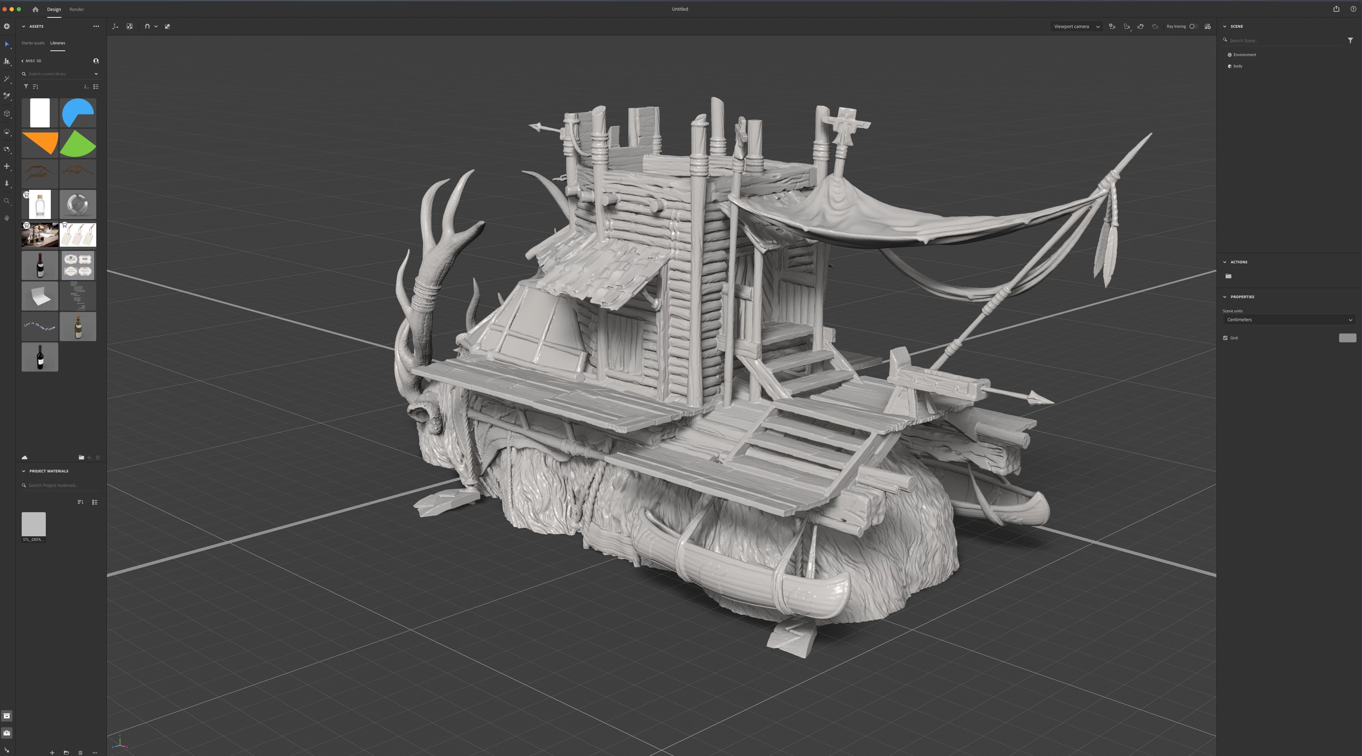Toggle the magnet snapping tool
The width and height of the screenshot is (1362, 756).
[147, 26]
